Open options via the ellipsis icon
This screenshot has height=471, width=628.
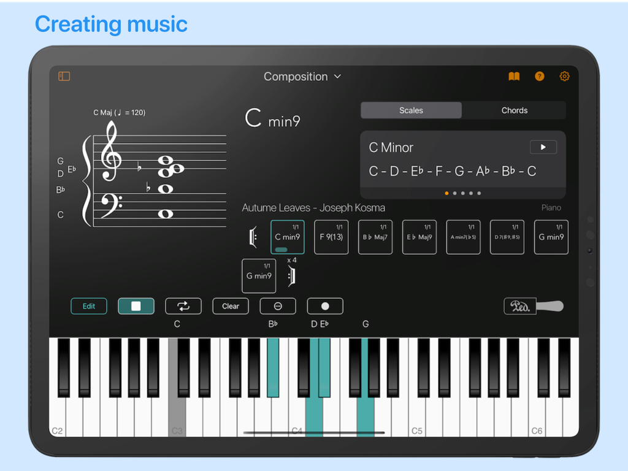pos(278,306)
